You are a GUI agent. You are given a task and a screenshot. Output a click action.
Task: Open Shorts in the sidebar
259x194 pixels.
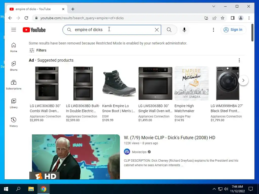point(14,66)
